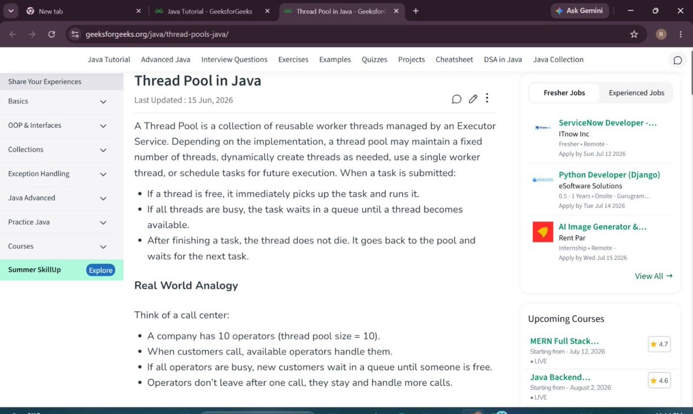
Task: Open site information icon in address bar
Action: [x=74, y=34]
